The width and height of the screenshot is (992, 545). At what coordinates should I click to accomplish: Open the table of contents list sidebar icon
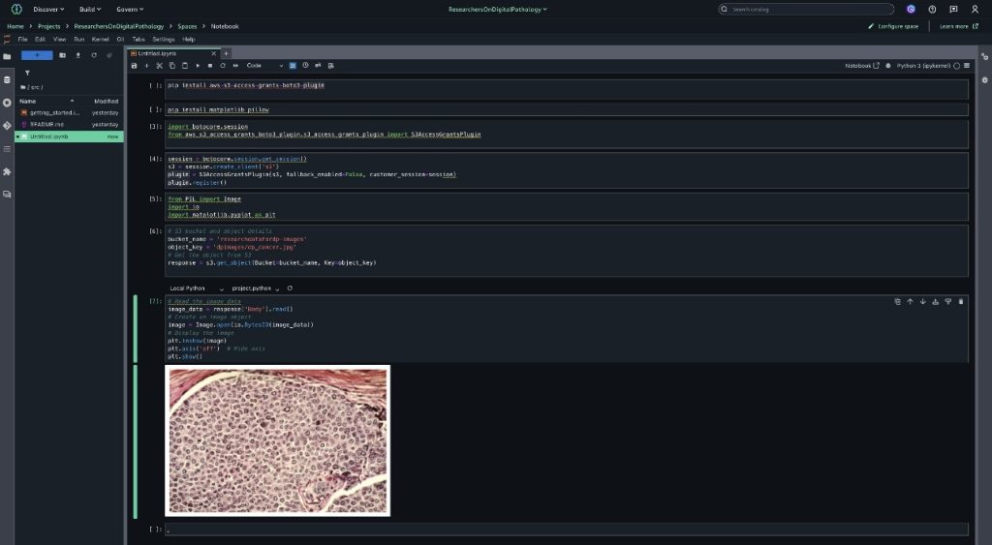(7, 149)
